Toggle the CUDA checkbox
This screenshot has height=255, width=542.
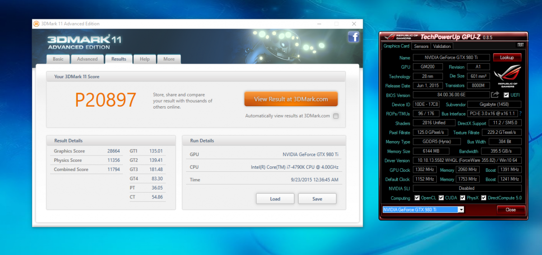442,198
